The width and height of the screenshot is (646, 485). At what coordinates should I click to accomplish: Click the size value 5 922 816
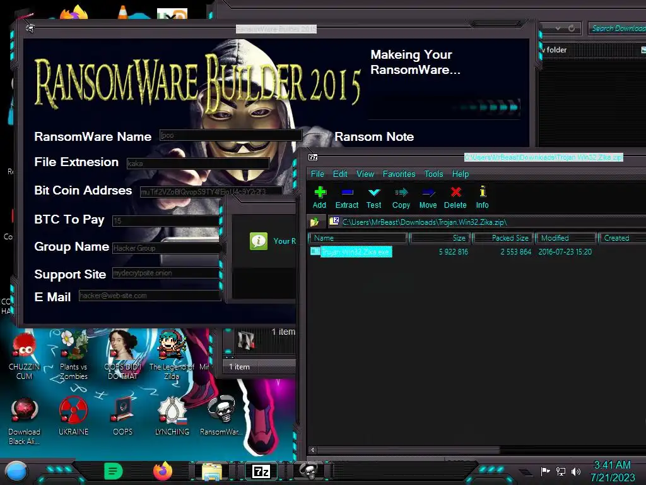pyautogui.click(x=453, y=252)
